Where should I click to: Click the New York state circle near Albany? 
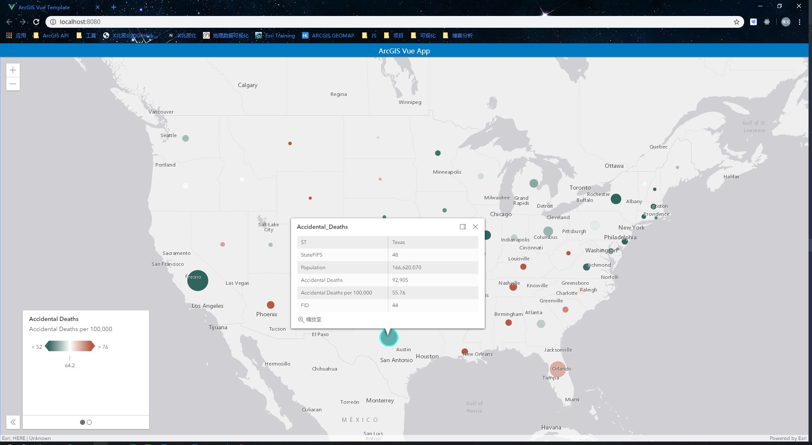tap(616, 199)
